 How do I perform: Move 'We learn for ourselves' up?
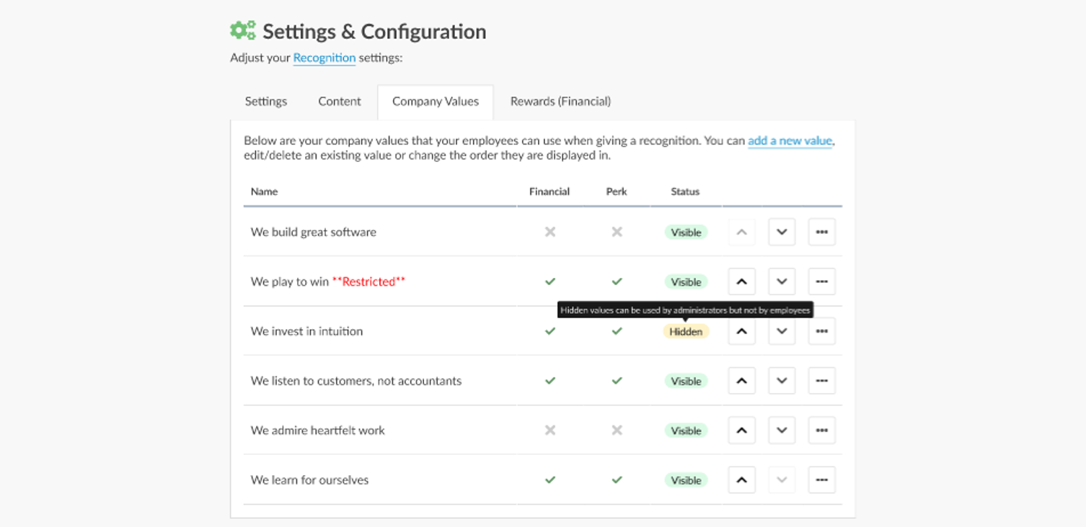click(x=741, y=480)
